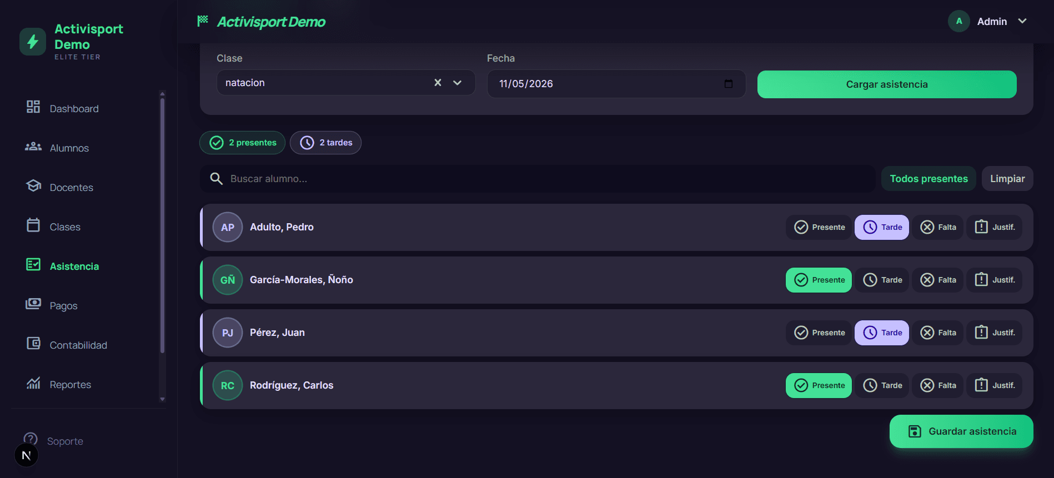Mark García-Morales, Ñoño as Falta

[x=938, y=280]
